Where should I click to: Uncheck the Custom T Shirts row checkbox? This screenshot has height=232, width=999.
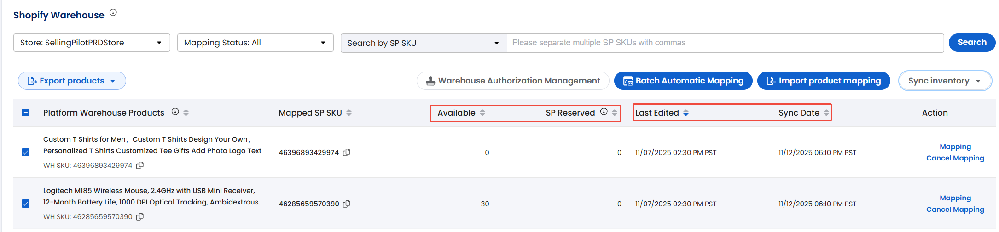[x=26, y=152]
